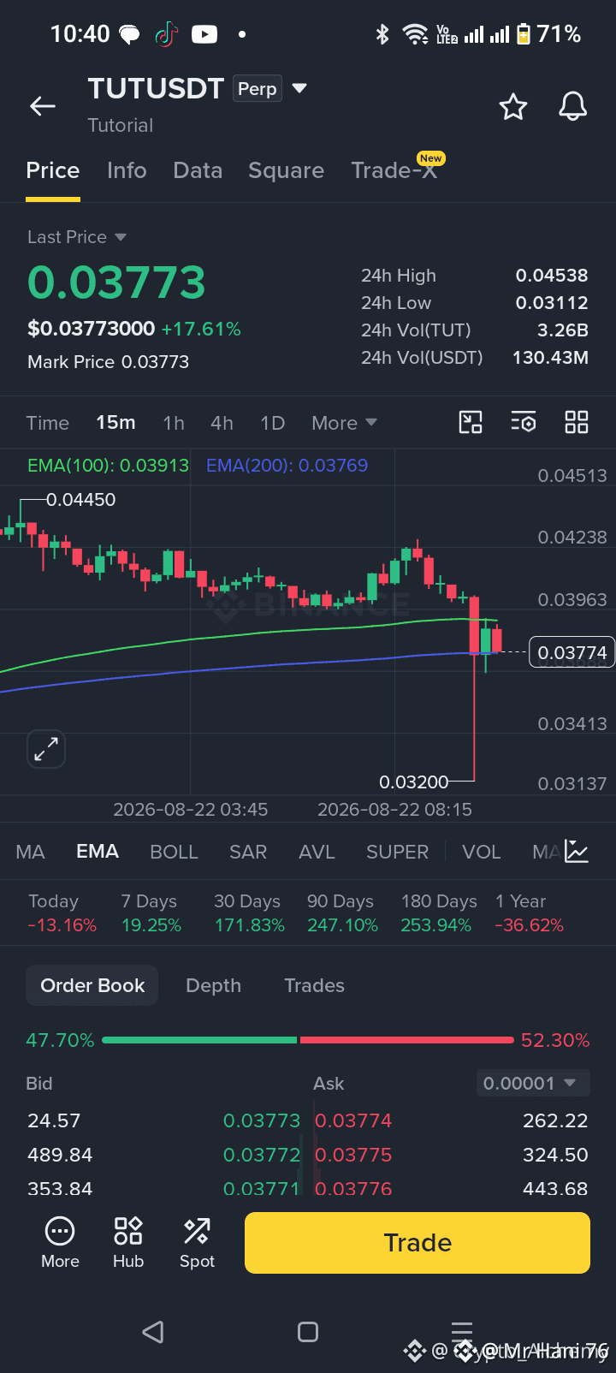Image resolution: width=616 pixels, height=1373 pixels.
Task: Tap the Today -13.16% performance
Action: pyautogui.click(x=62, y=913)
